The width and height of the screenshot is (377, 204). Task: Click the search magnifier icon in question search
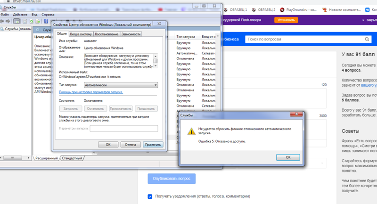[x=367, y=39]
